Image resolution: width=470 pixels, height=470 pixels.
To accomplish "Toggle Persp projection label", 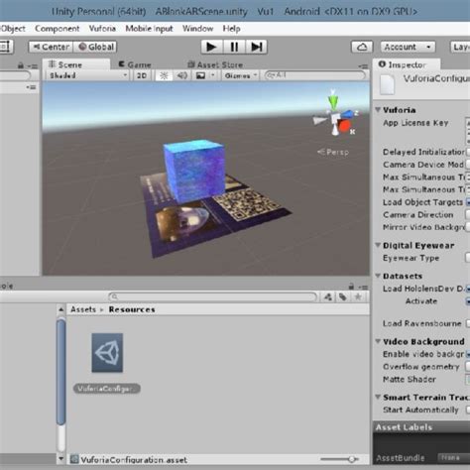I will 333,152.
